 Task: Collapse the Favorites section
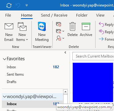pos(5,59)
